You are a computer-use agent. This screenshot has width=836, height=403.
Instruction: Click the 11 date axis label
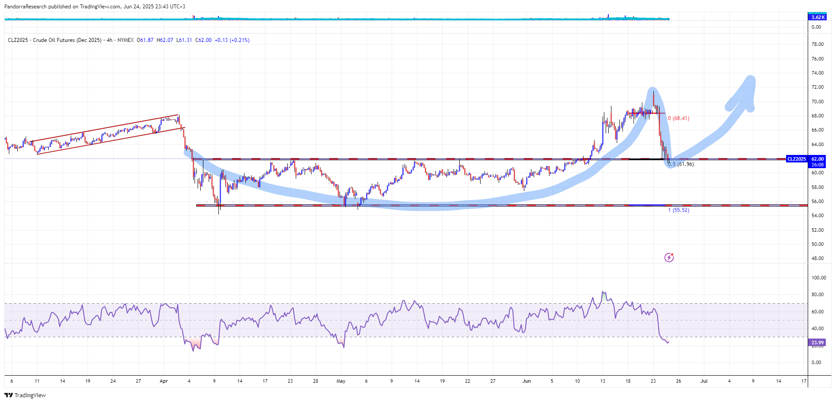tap(37, 381)
